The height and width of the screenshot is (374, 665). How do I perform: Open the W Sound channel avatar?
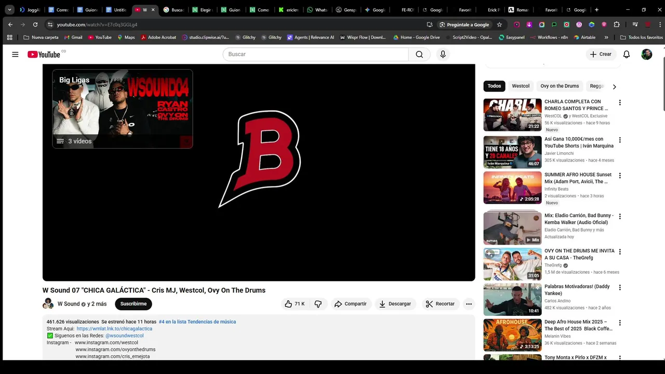(48, 304)
